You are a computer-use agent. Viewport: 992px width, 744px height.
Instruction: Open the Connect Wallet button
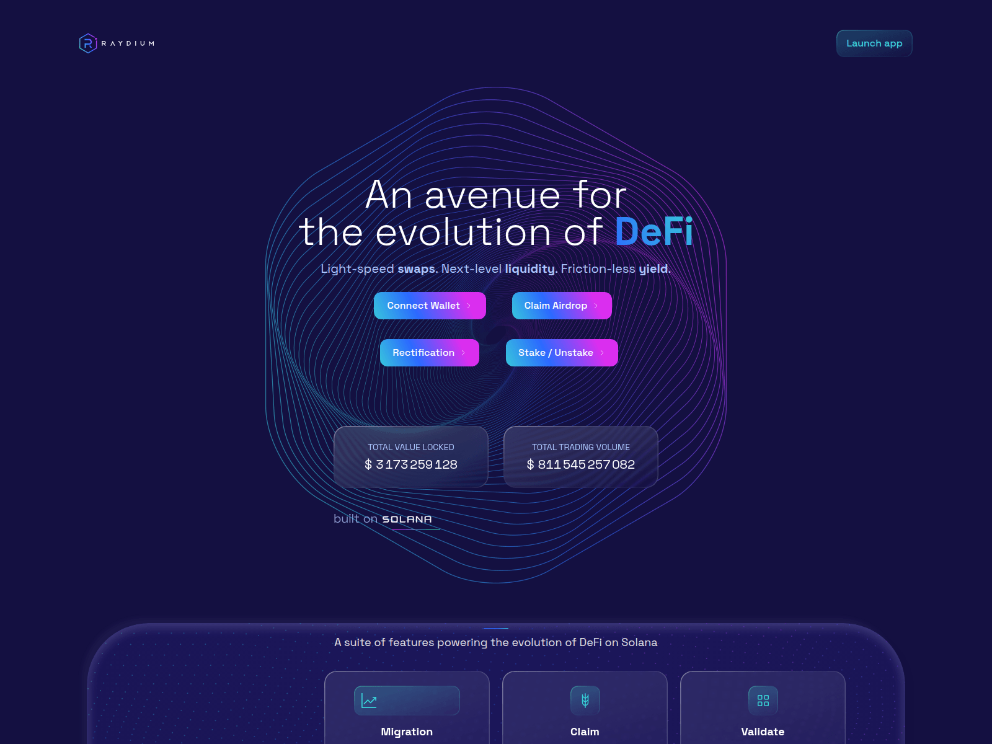(x=430, y=306)
